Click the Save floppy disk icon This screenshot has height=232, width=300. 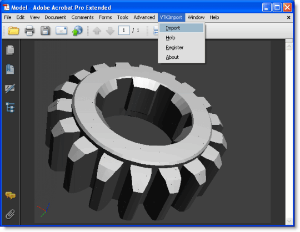coord(45,31)
